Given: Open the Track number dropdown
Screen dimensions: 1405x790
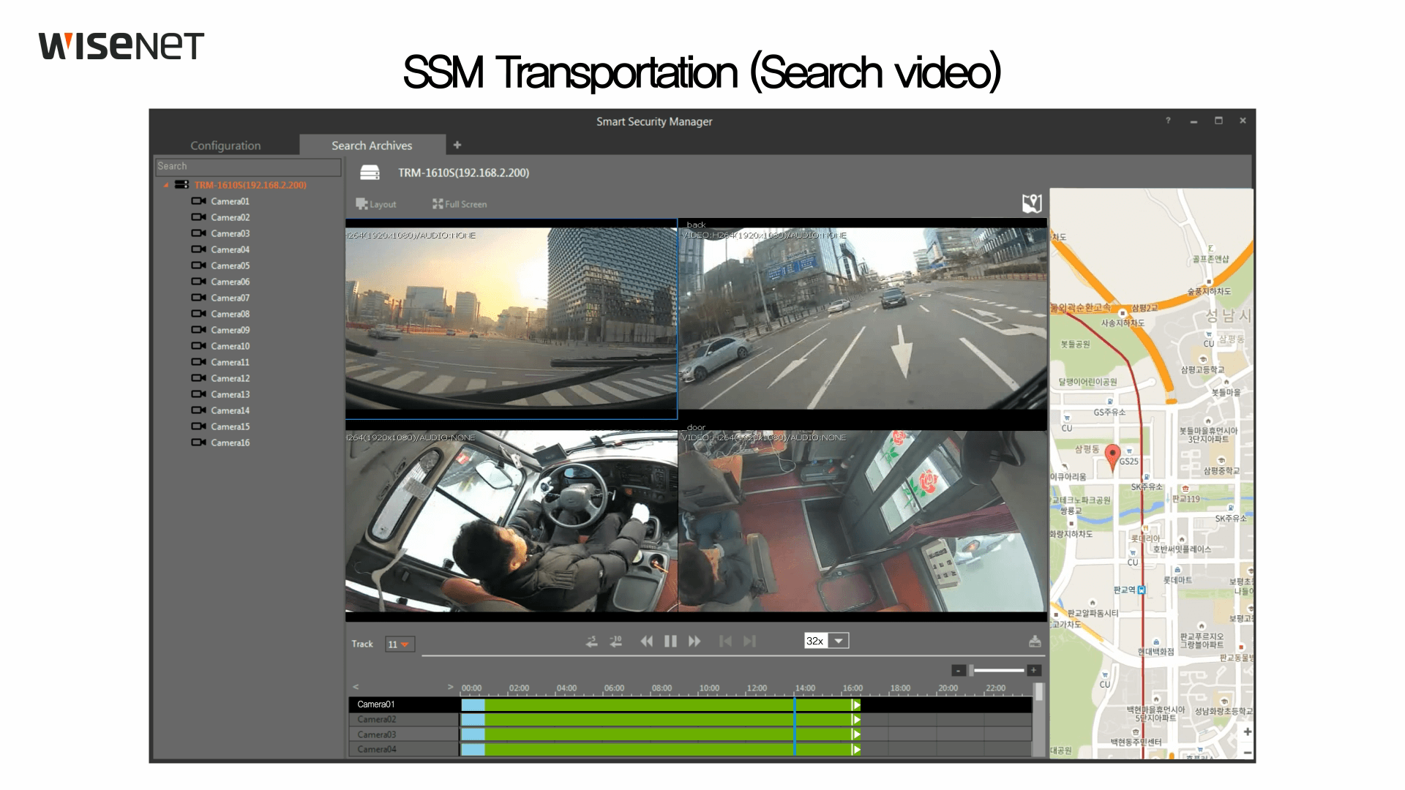Looking at the screenshot, I should 400,644.
